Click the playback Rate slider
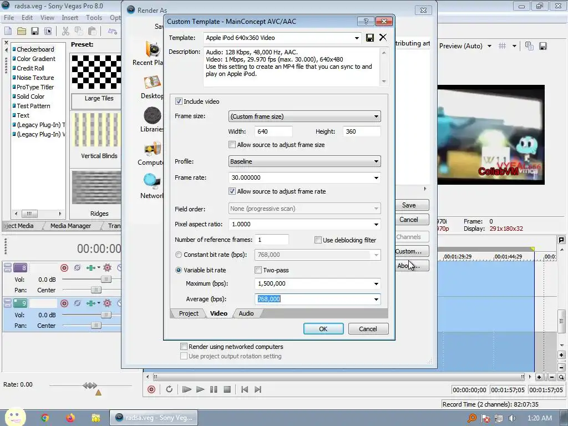This screenshot has height=426, width=568. click(90, 386)
